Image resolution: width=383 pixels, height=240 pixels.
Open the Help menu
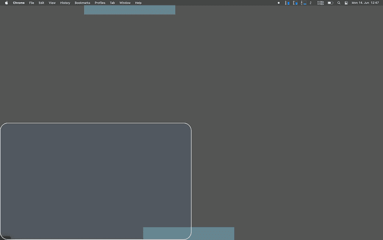click(138, 3)
